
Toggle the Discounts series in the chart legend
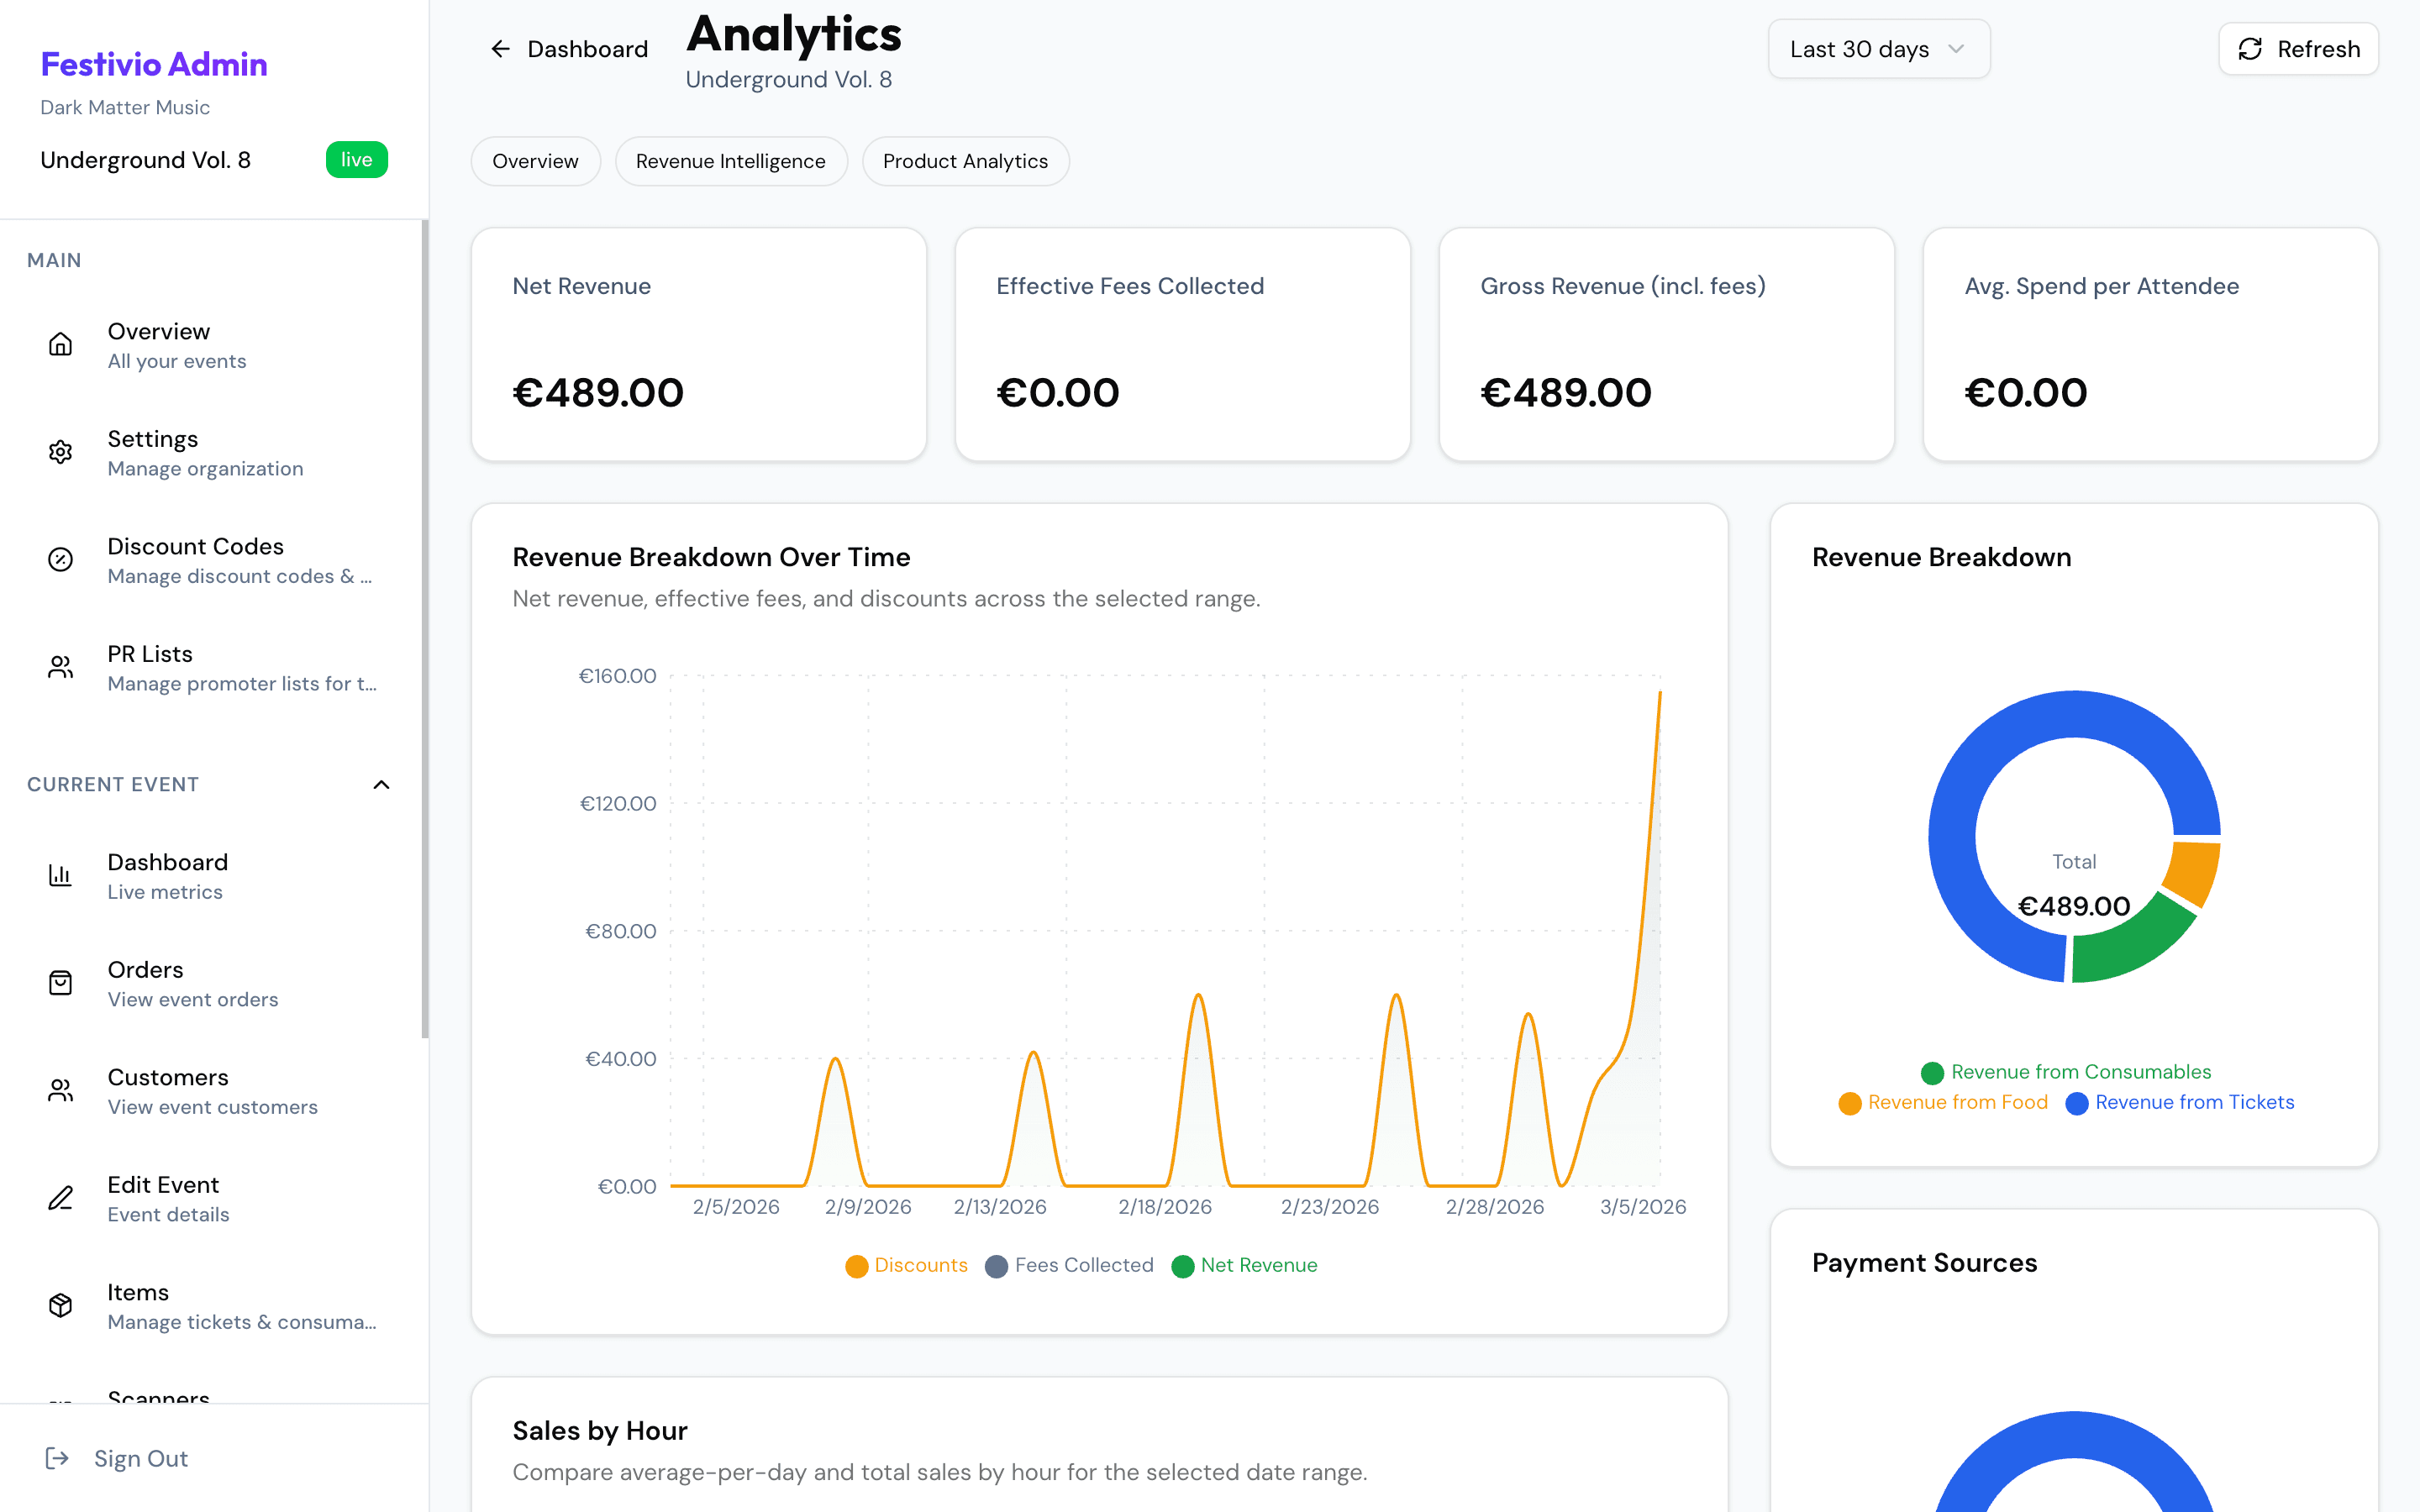pyautogui.click(x=905, y=1265)
